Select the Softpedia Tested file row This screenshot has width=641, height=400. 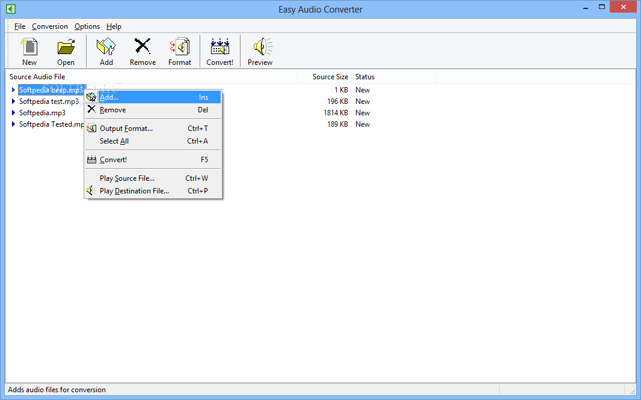52,124
